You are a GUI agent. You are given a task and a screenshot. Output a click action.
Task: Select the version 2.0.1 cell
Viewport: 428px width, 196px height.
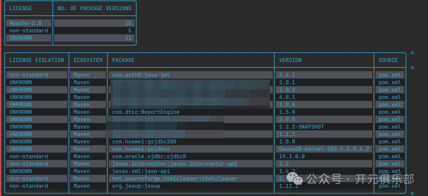coord(287,82)
